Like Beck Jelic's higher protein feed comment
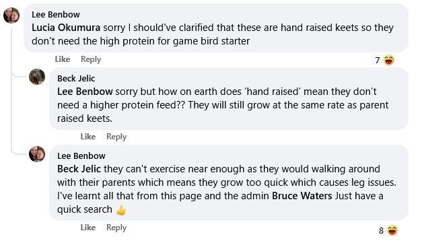Viewport: 424px width, 243px height. (x=88, y=137)
